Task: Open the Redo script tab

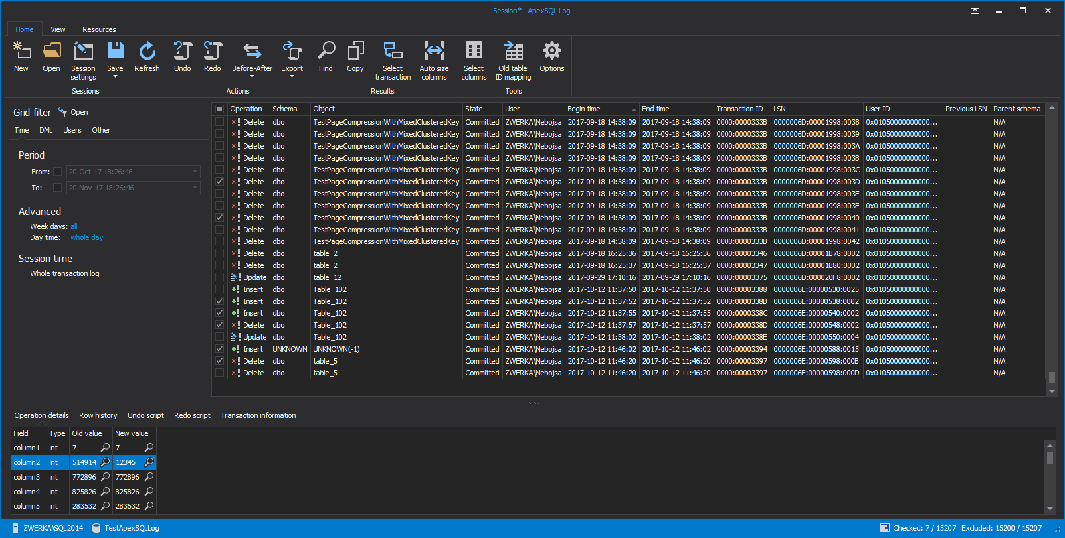Action: [192, 415]
